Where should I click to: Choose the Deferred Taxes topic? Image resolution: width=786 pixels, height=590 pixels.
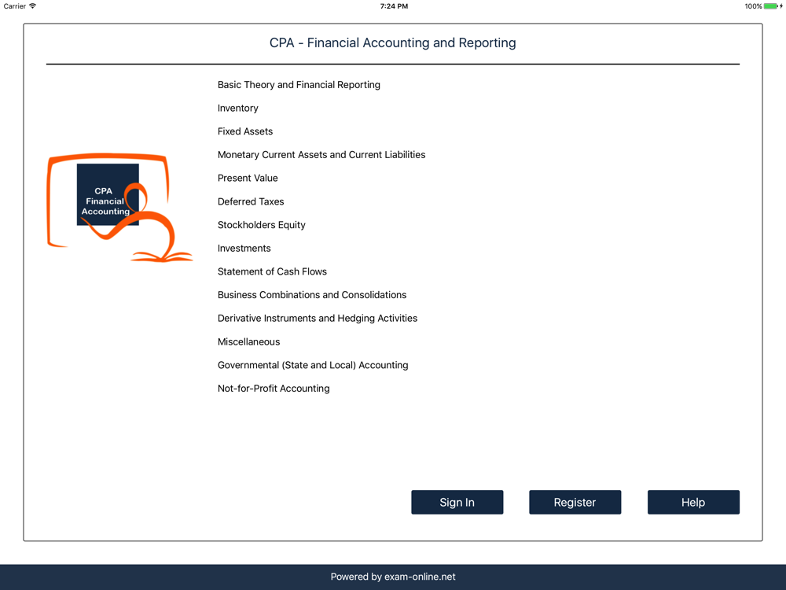pyautogui.click(x=251, y=201)
